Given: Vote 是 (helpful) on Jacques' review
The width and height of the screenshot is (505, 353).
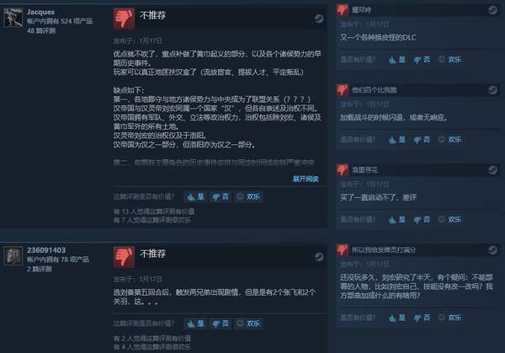Looking at the screenshot, I should tap(196, 196).
